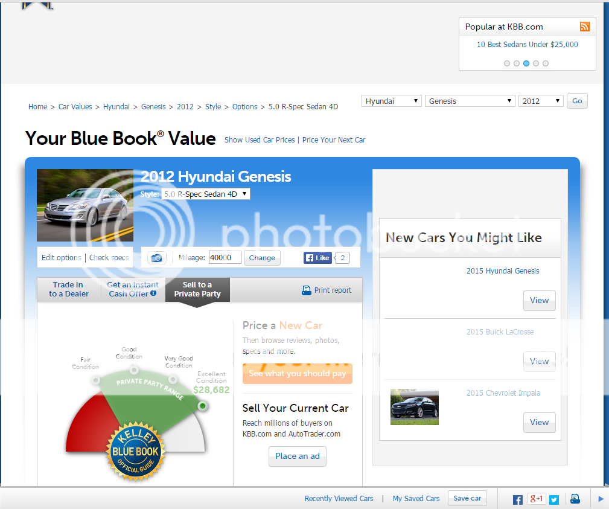The image size is (609, 509).
Task: Open the 2012 year dropdown
Action: pyautogui.click(x=541, y=101)
